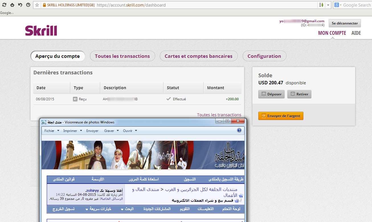372x222 pixels.
Task: Click the Montant column header
Action: point(222,88)
